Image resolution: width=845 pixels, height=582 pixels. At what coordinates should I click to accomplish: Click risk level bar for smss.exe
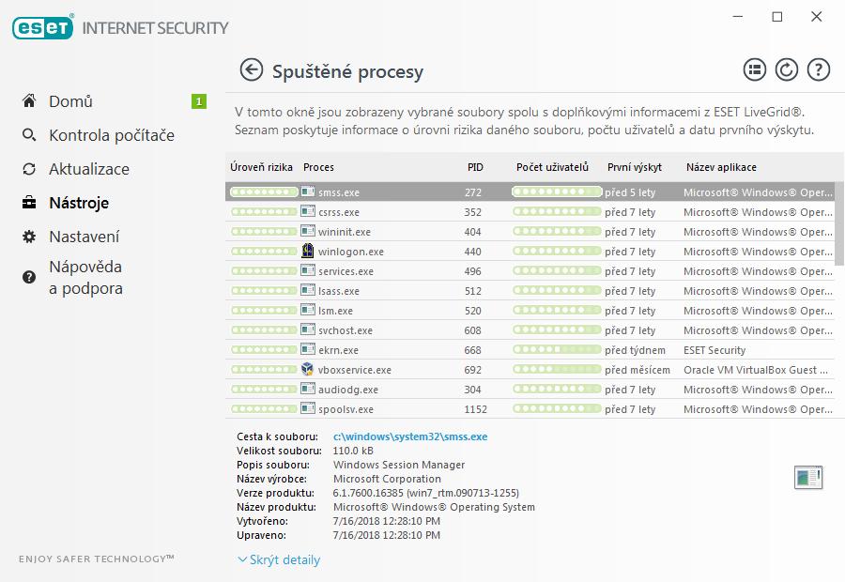click(x=264, y=191)
